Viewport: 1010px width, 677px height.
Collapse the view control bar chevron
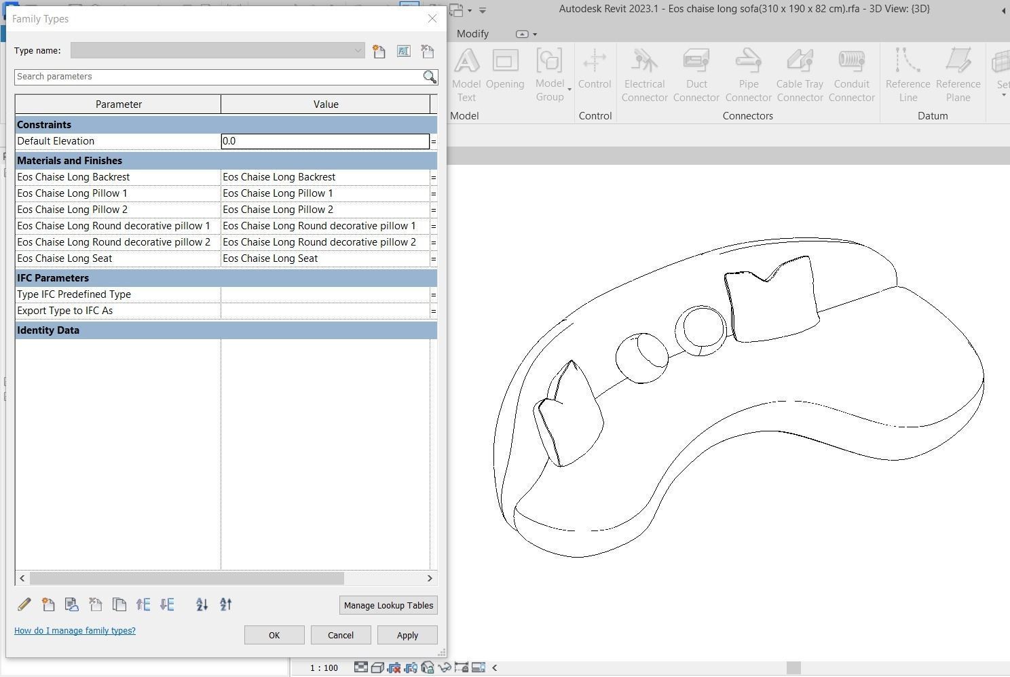[495, 668]
